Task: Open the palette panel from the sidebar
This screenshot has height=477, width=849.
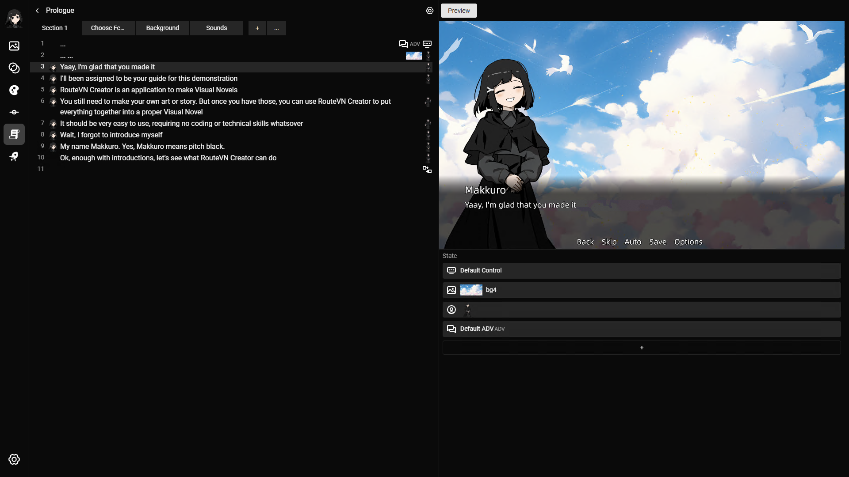Action: click(14, 90)
